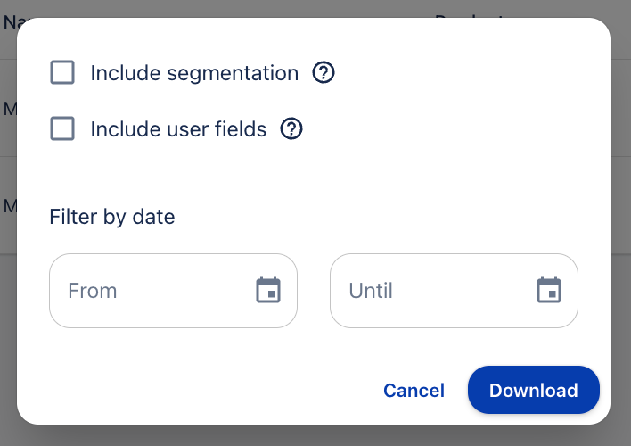631x446 pixels.
Task: Click the blue Download button
Action: tap(533, 390)
